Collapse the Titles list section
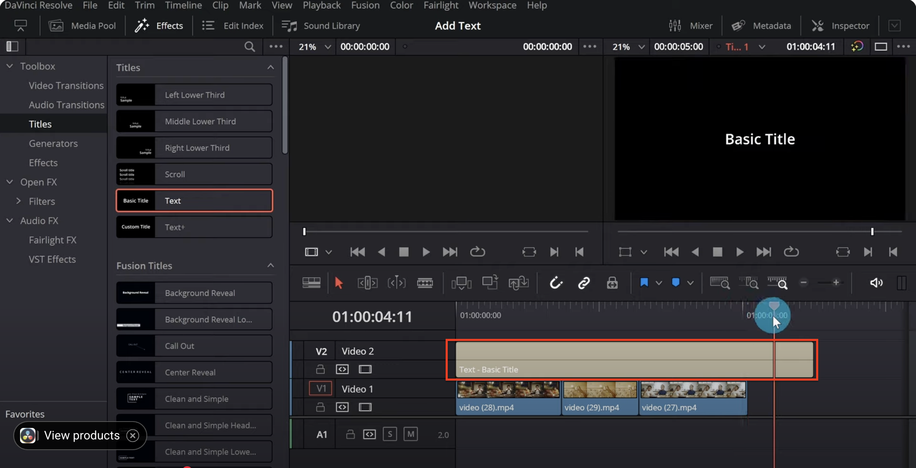 (271, 67)
